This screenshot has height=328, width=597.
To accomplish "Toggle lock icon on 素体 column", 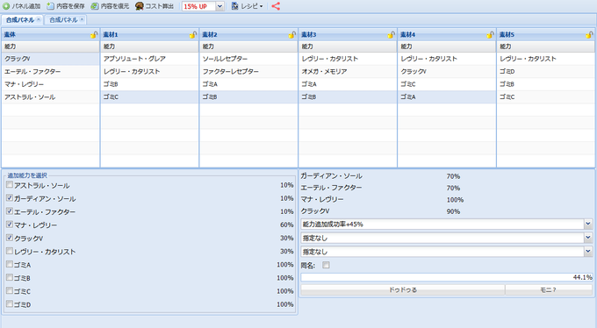I will 94,34.
